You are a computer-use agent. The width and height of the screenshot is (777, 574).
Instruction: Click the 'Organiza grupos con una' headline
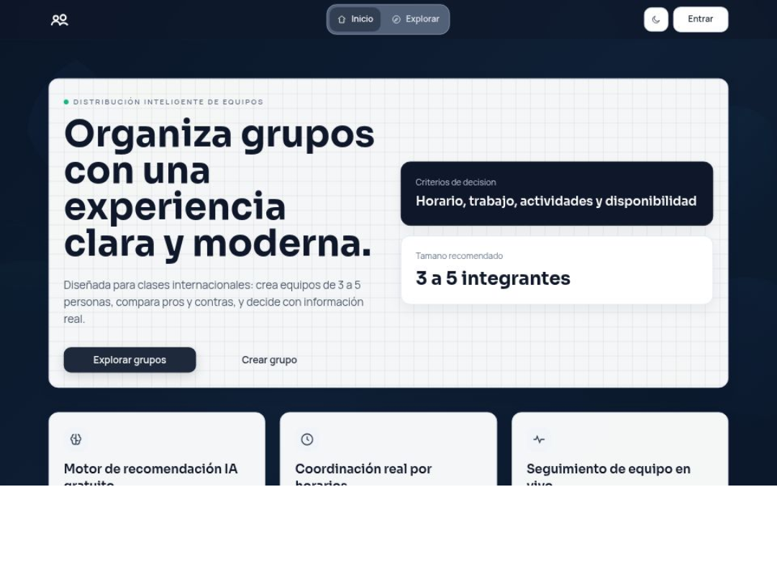pyautogui.click(x=219, y=188)
